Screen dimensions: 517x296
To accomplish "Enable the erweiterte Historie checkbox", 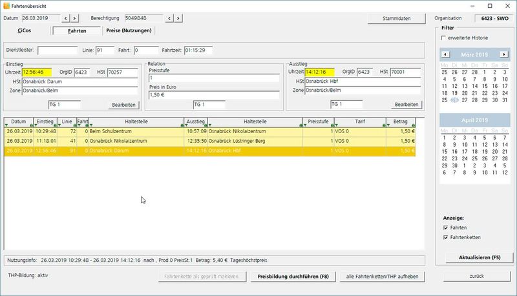I will pyautogui.click(x=443, y=38).
